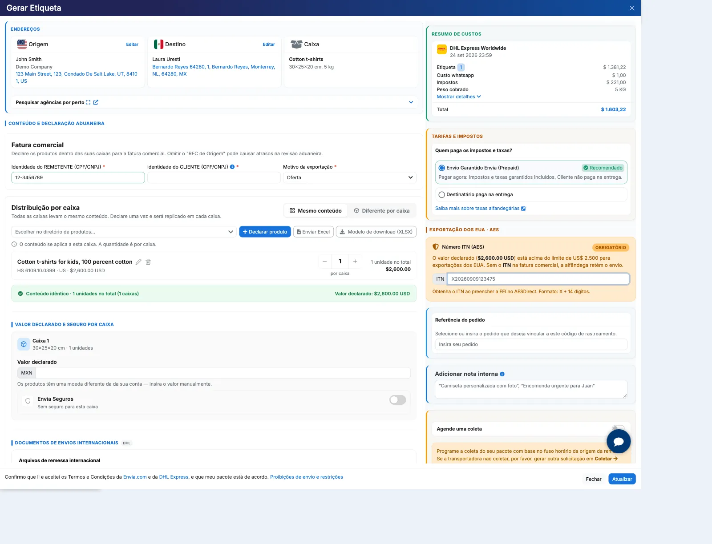Screen dimensions: 712x544
Task: Click the Valor declarado: $2,600.00 USD text
Action: click(x=372, y=294)
